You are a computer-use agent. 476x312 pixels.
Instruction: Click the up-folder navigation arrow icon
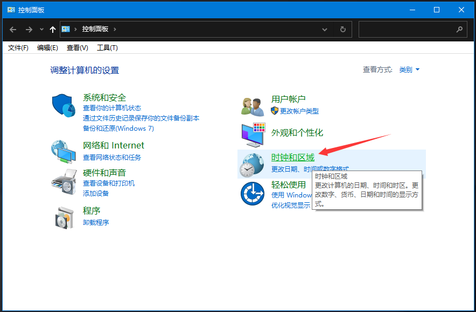[52, 30]
